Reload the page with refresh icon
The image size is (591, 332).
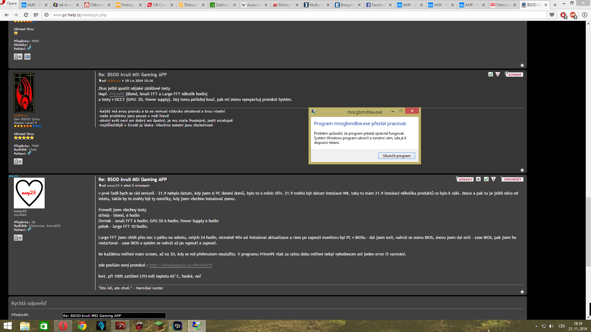click(26, 15)
